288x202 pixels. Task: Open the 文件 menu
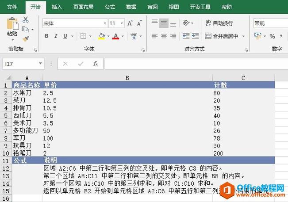tap(12, 7)
